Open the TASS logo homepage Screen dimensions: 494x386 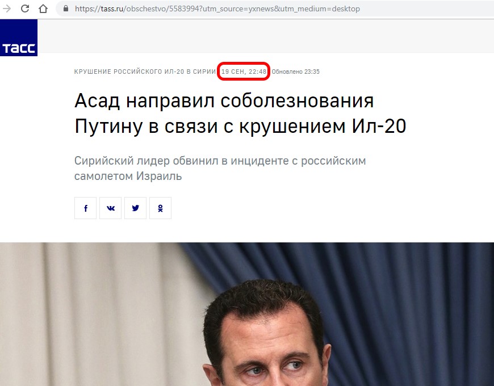[19, 38]
